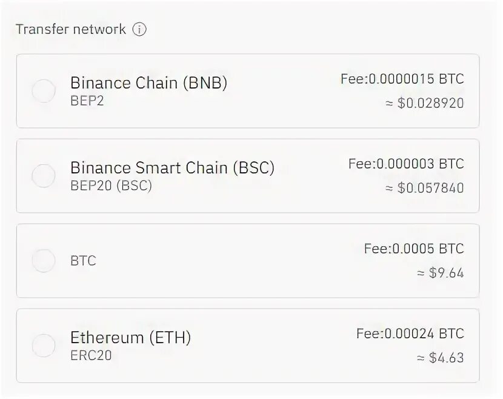Click the ≈ $0.028920 fee estimate
Viewport: 503px width, 399px height.
pyautogui.click(x=424, y=103)
